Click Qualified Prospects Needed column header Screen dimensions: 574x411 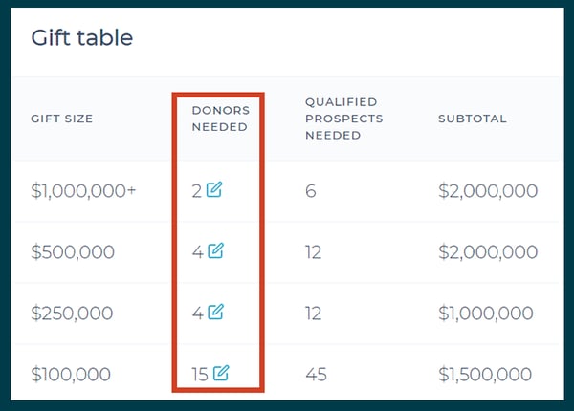343,119
